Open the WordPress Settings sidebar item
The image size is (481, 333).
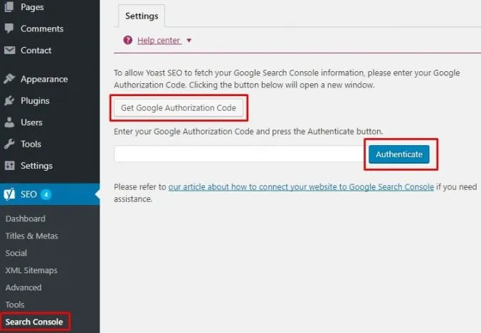point(36,166)
